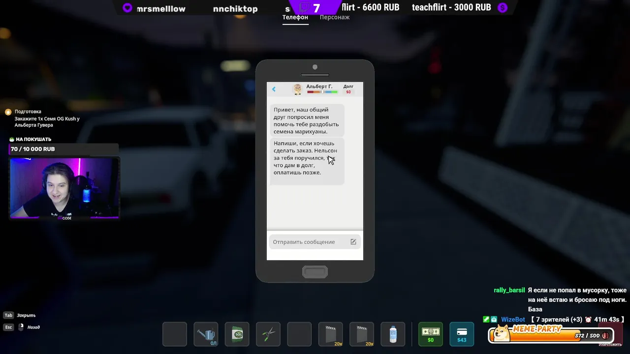This screenshot has height=354, width=630.
Task: Click the compose message pencil icon
Action: (353, 242)
